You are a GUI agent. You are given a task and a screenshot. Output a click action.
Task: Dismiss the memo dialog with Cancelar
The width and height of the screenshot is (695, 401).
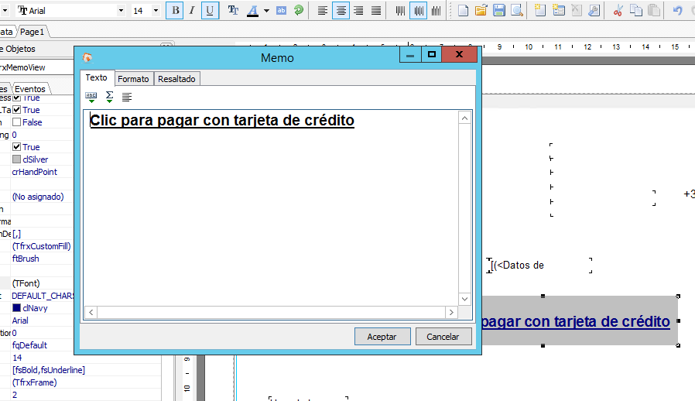tap(443, 337)
